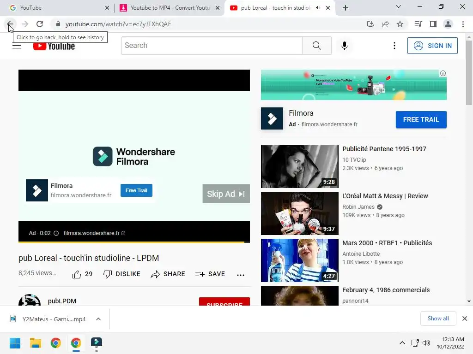Toggle Chrome side panel
This screenshot has width=473, height=354.
[433, 24]
